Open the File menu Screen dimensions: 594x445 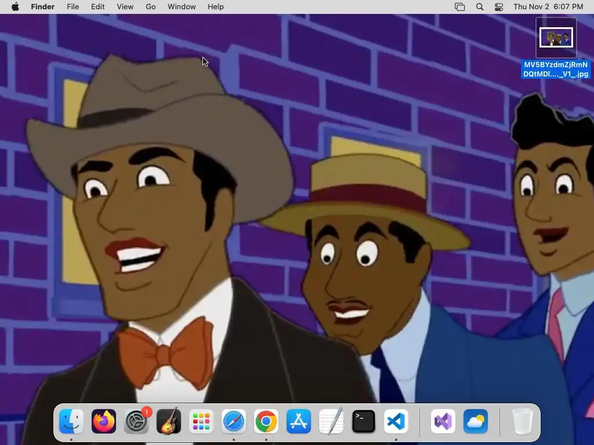click(73, 7)
